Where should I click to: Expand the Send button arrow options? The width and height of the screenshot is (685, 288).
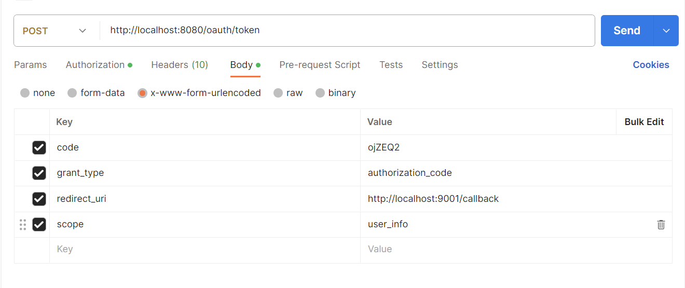pos(666,31)
